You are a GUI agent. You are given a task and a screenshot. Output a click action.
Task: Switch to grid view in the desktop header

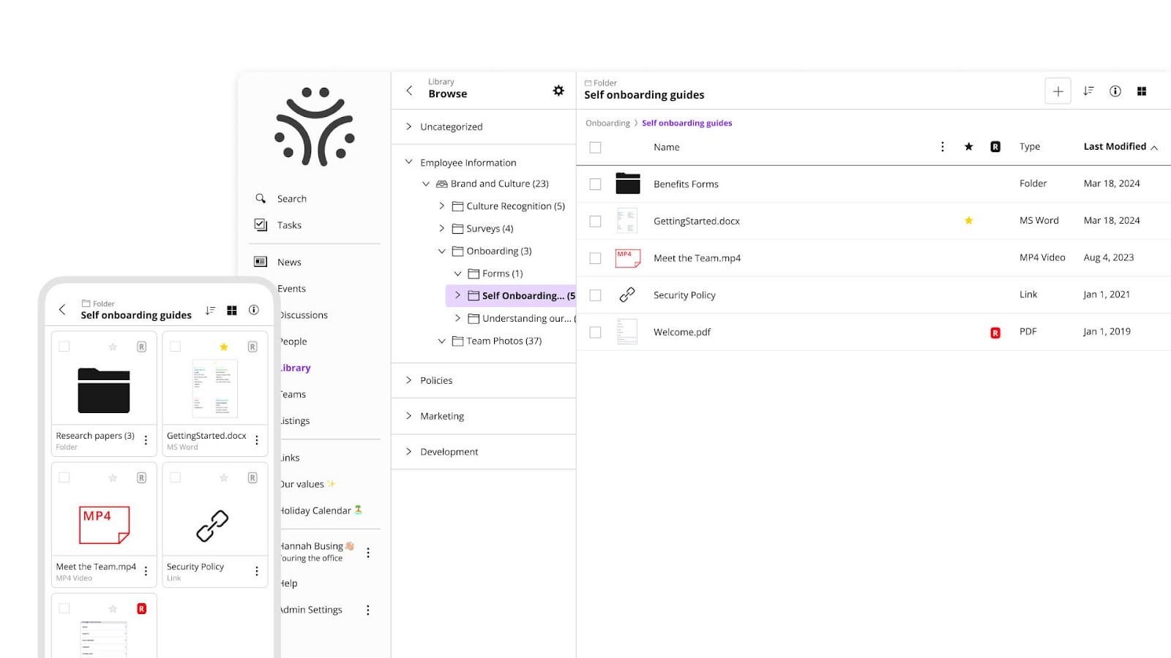click(1141, 91)
